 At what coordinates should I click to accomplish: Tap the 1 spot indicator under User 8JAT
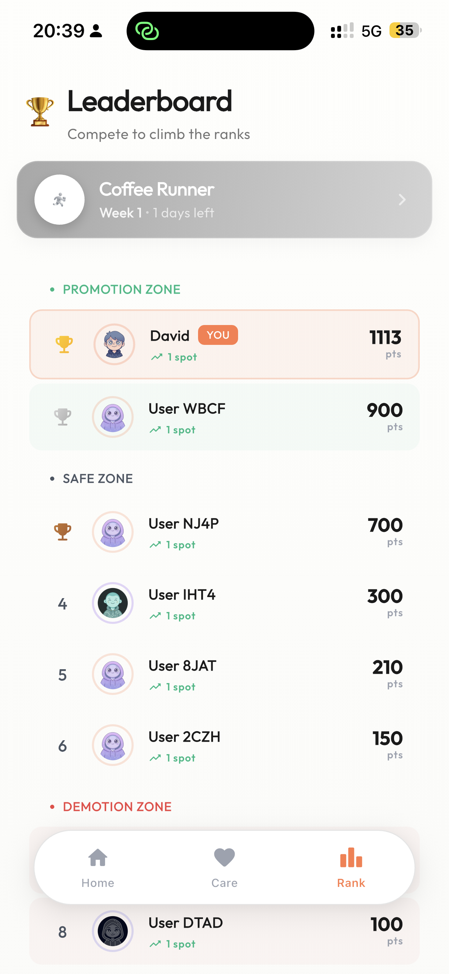[x=173, y=687]
